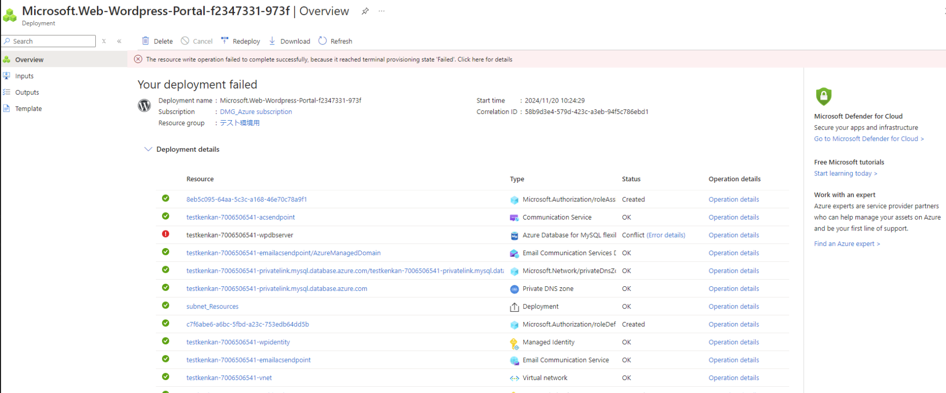
Task: Redeploy the failed deployment
Action: click(240, 41)
